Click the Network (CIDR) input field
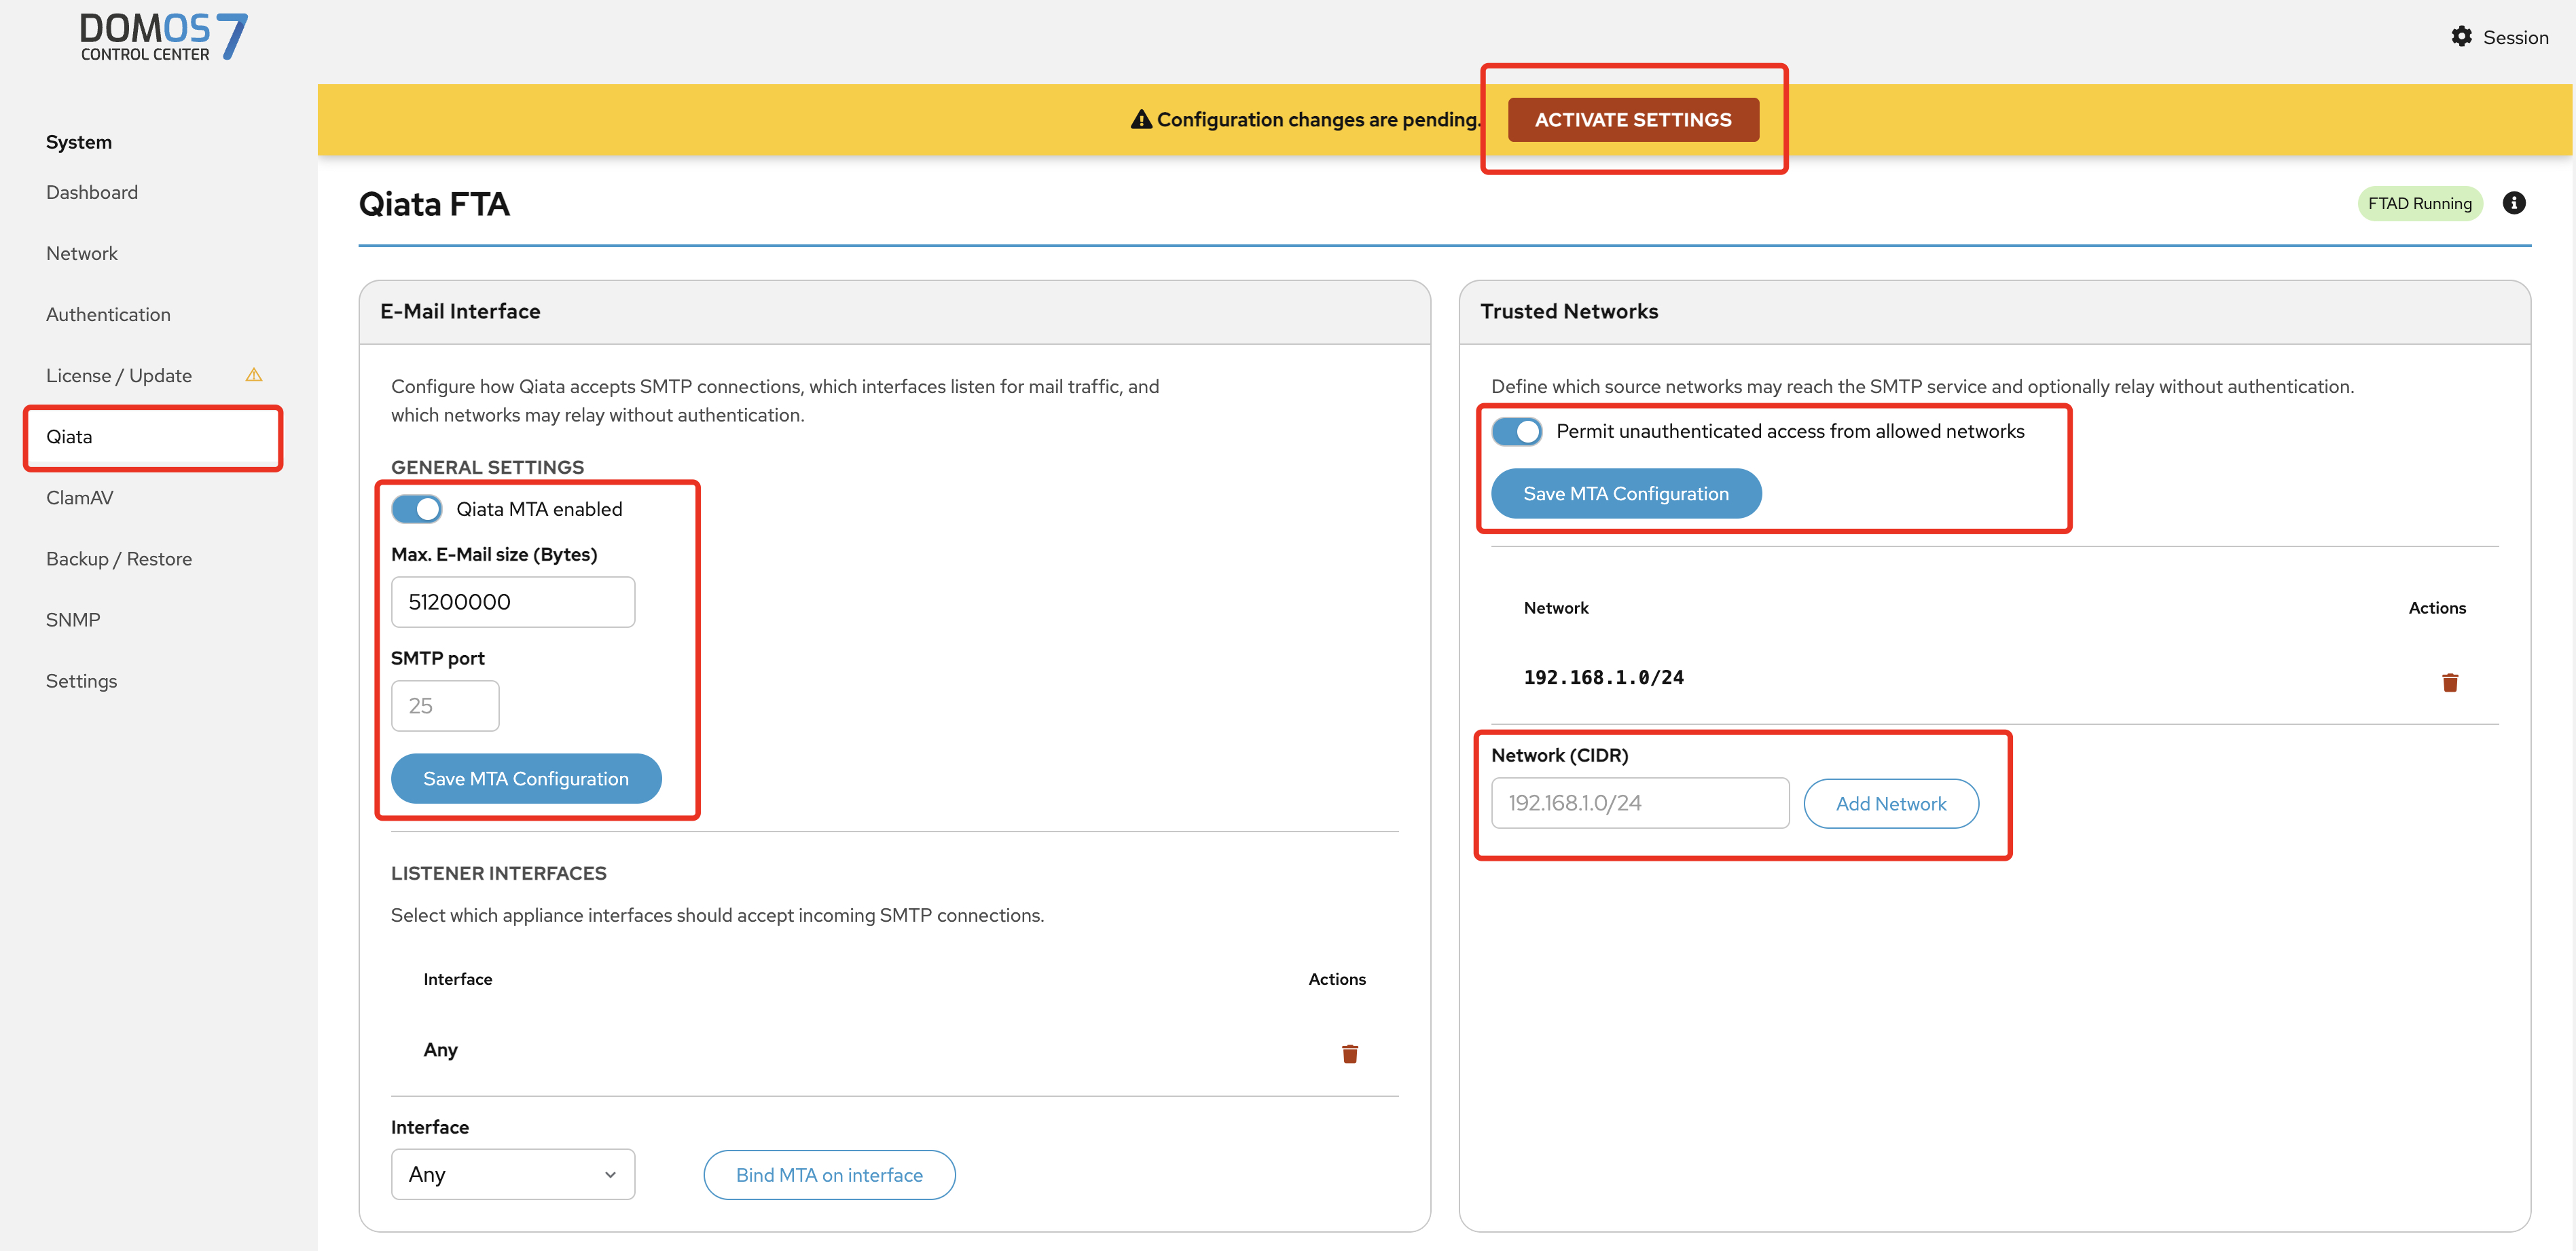Viewport: 2576px width, 1251px height. tap(1640, 802)
